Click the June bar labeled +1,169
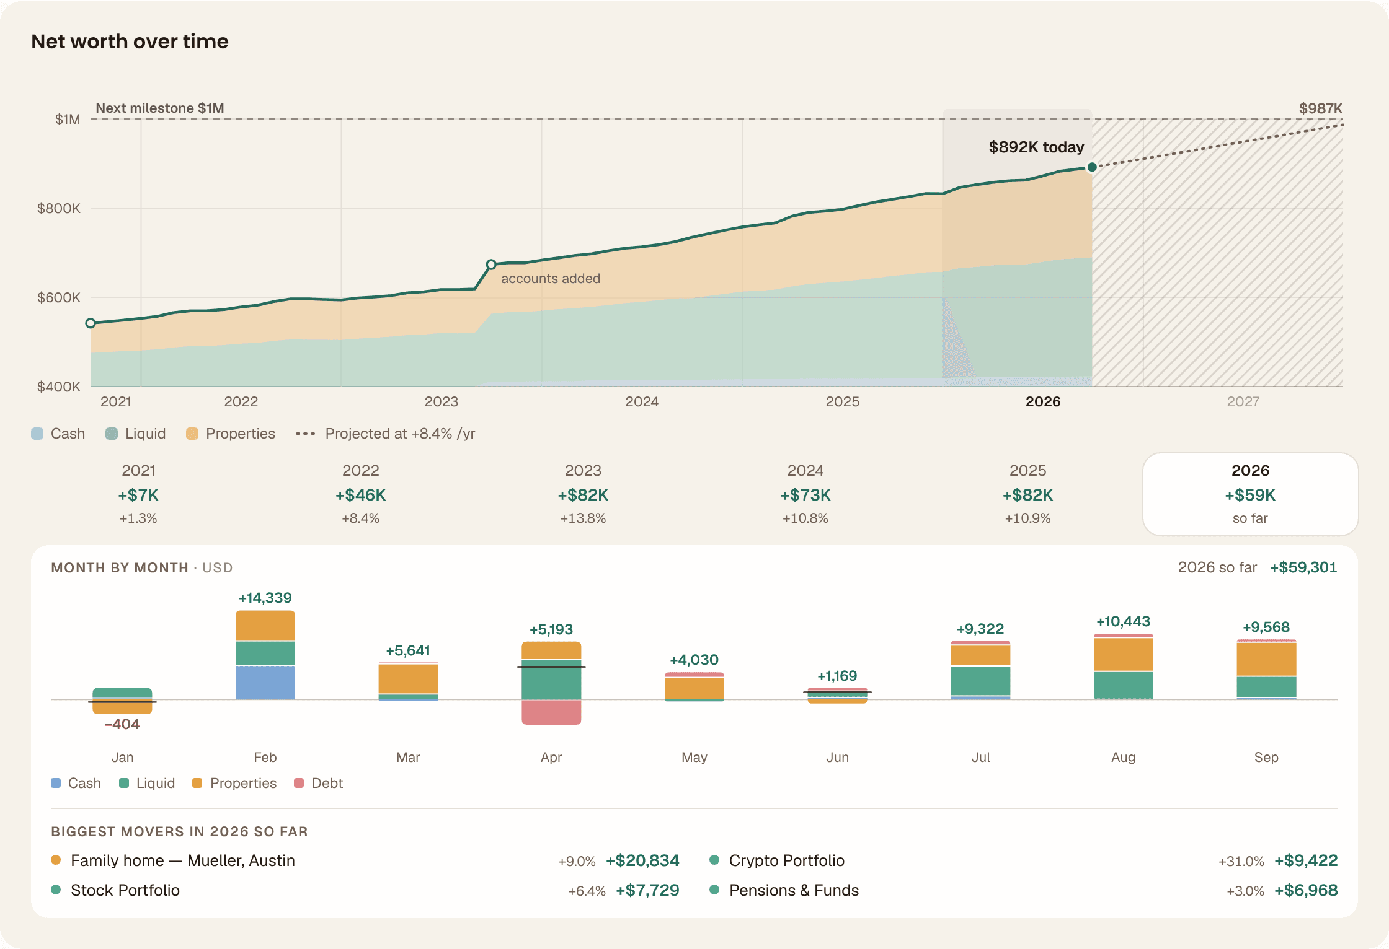Viewport: 1389px width, 949px height. tap(837, 695)
